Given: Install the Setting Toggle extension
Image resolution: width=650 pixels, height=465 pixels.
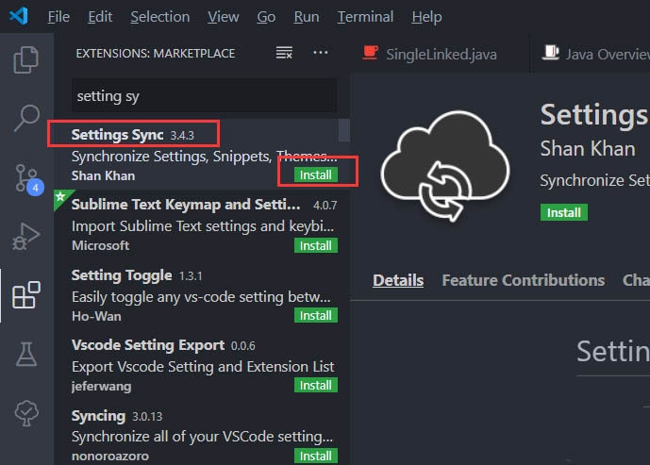Looking at the screenshot, I should [316, 315].
